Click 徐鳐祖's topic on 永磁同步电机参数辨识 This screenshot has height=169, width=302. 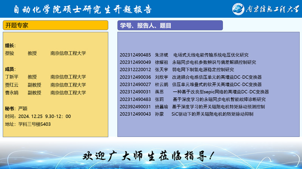(214, 62)
